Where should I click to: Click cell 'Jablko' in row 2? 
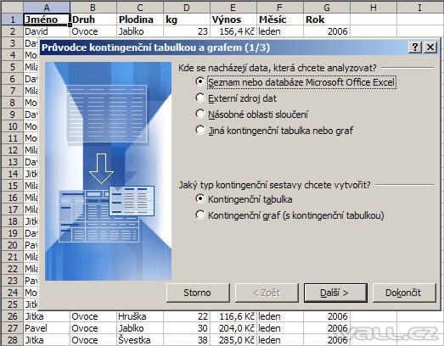coord(140,31)
